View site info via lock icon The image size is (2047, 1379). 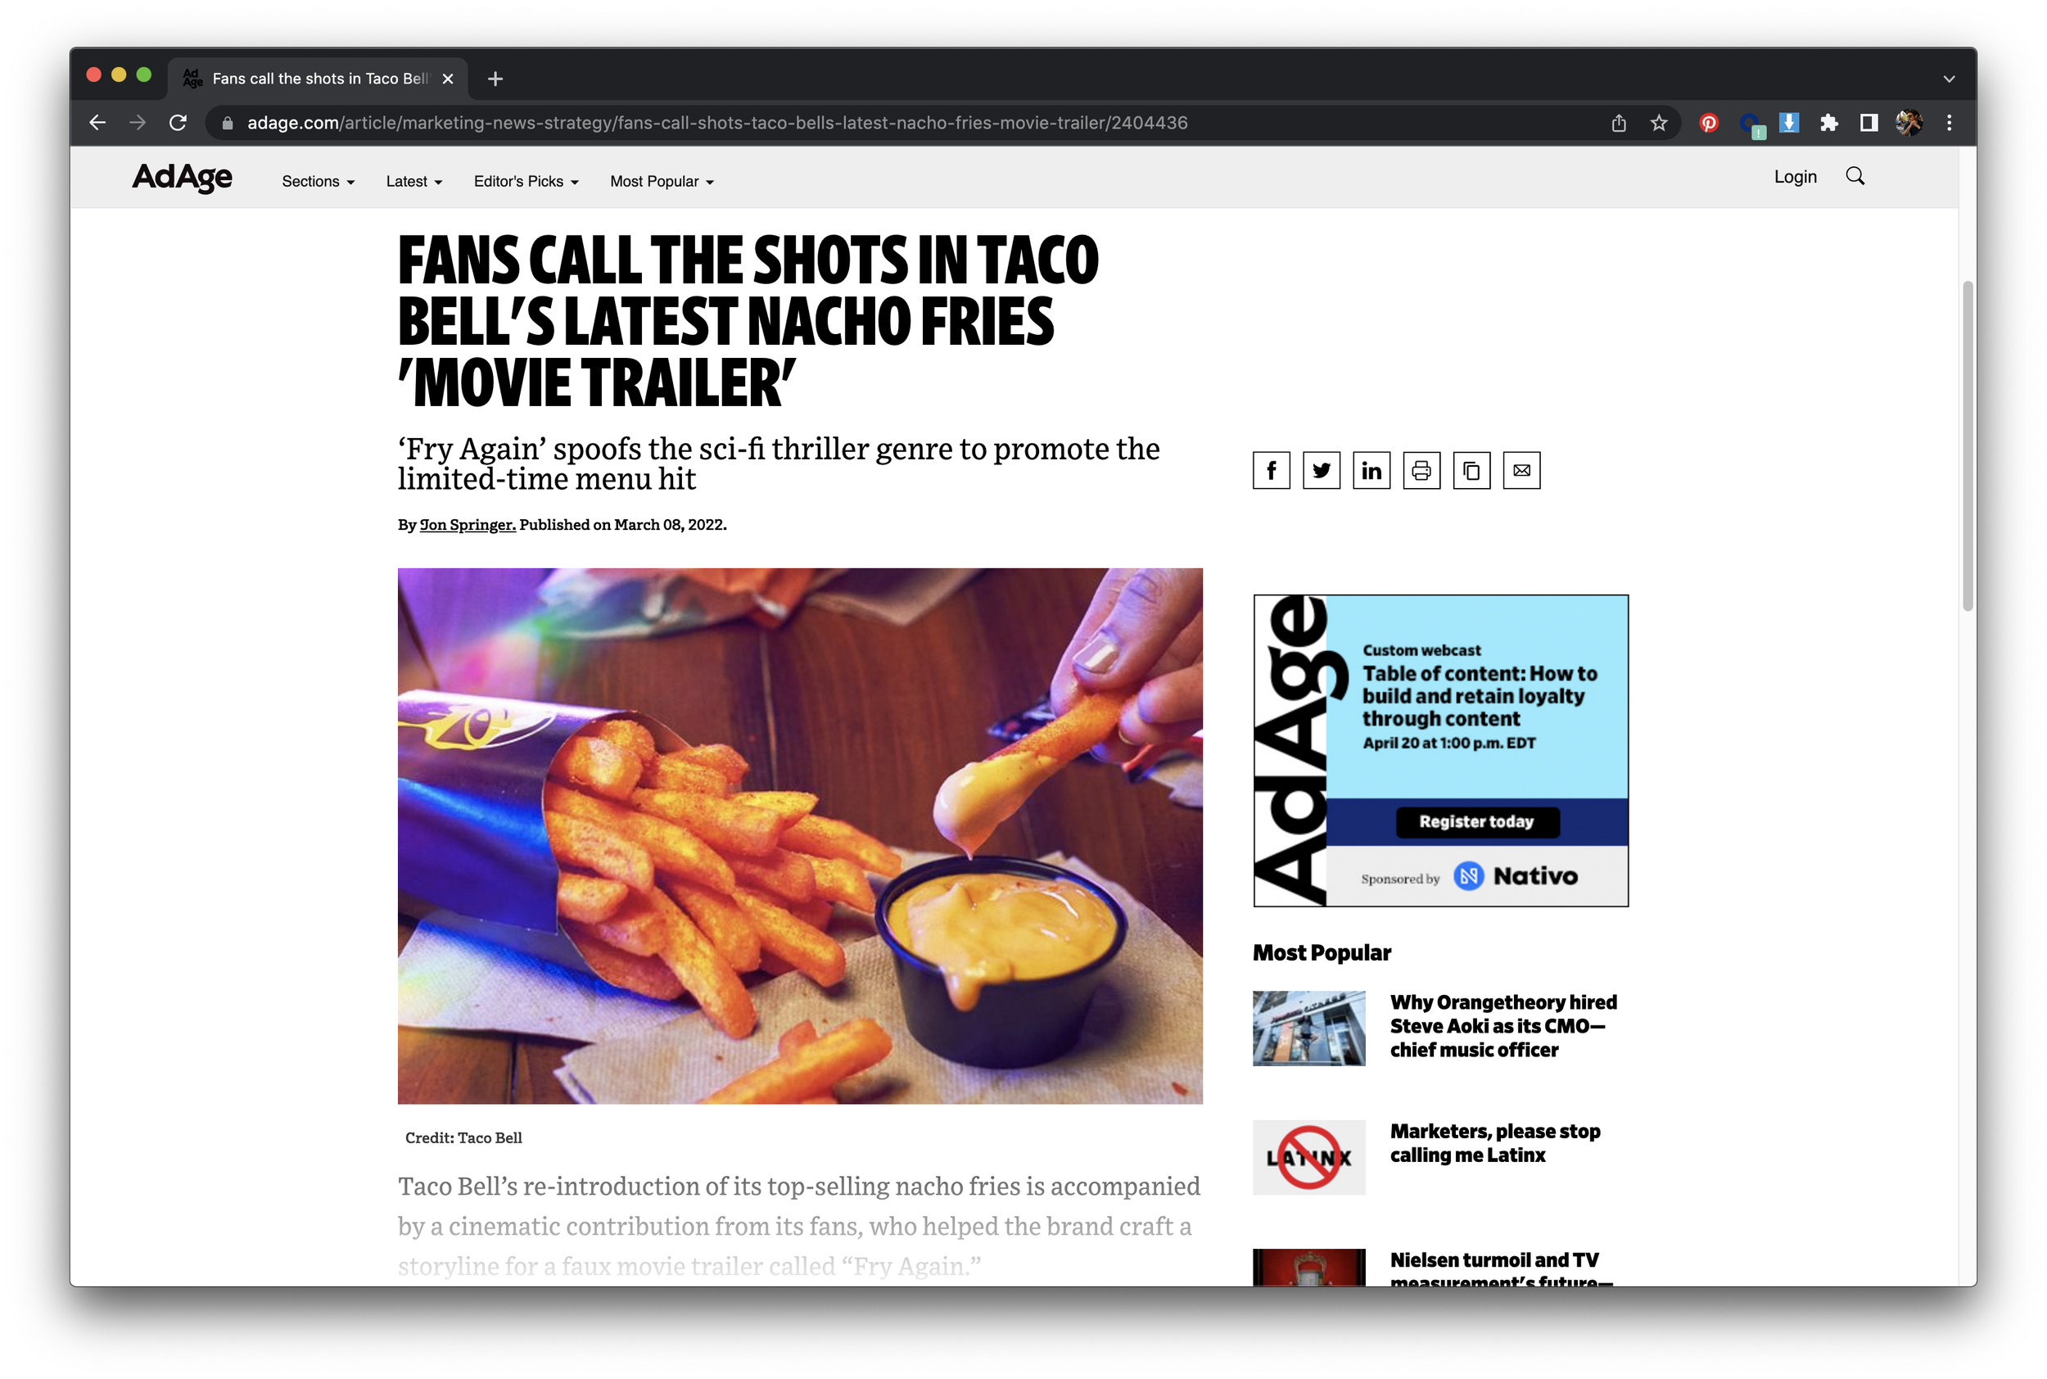point(227,123)
